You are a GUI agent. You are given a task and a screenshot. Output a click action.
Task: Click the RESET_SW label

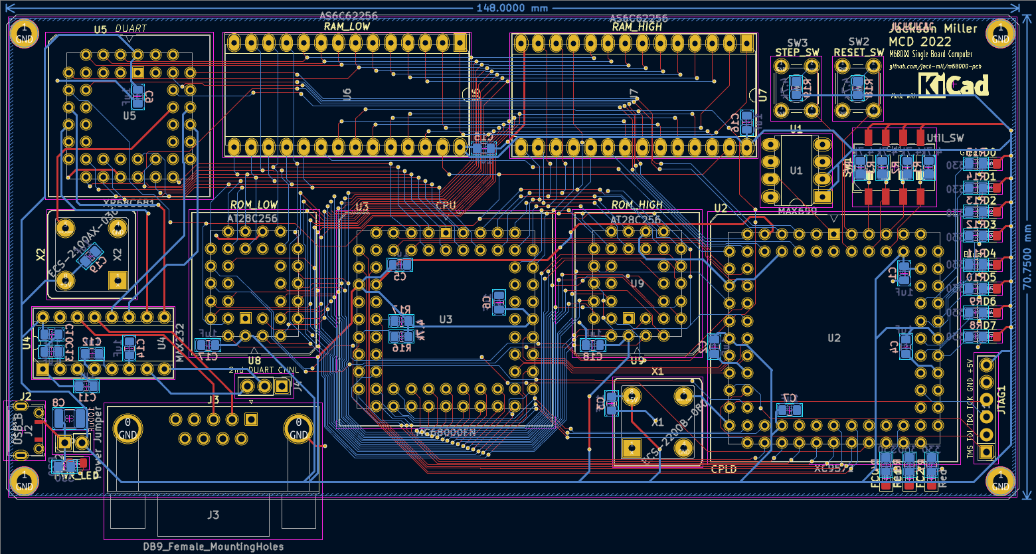click(859, 52)
